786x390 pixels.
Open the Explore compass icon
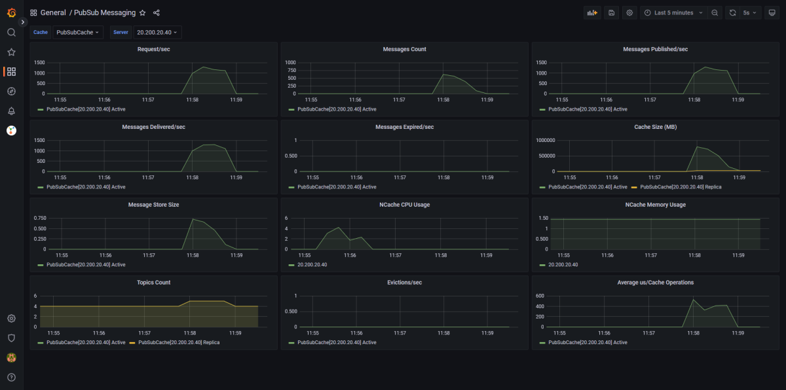click(11, 91)
